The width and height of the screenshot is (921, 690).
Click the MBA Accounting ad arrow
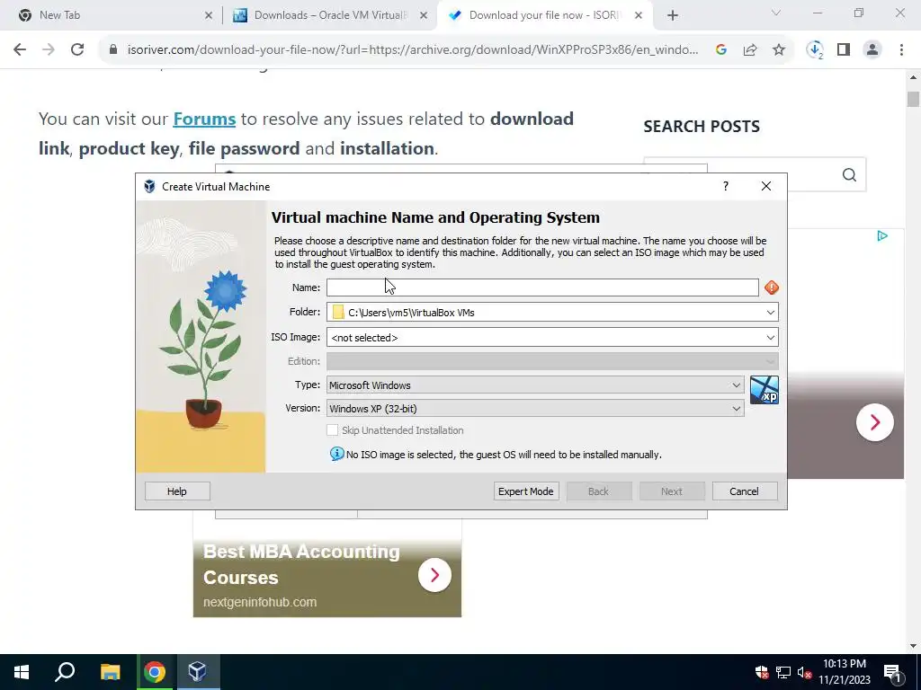[434, 575]
